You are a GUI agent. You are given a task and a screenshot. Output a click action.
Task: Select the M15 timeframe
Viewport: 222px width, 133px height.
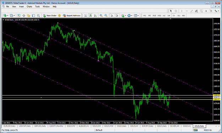(154, 16)
